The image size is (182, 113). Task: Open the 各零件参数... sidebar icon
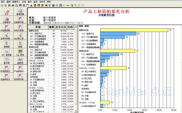point(7,36)
